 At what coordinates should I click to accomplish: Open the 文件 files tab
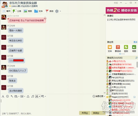tap(38, 11)
